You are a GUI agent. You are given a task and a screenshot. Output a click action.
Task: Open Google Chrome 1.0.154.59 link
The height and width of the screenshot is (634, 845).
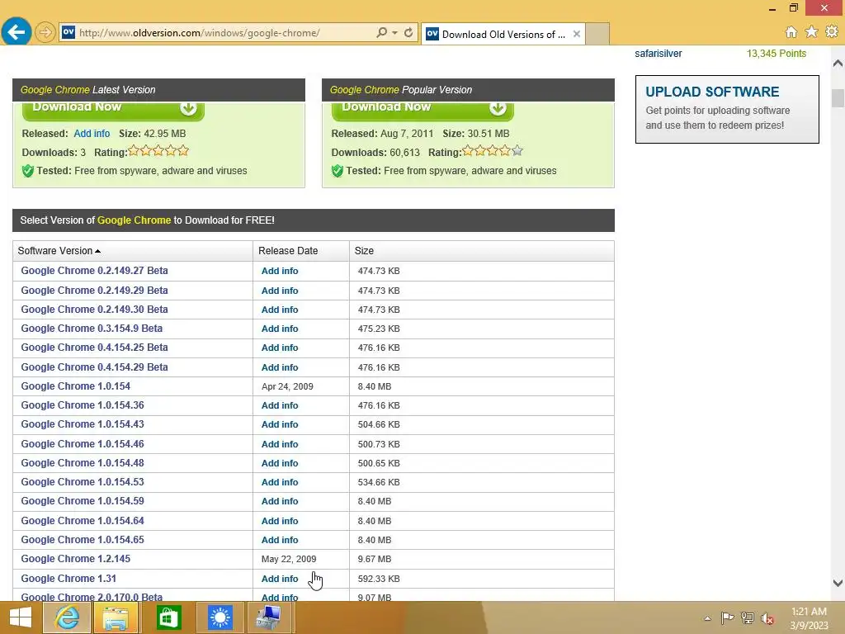pyautogui.click(x=83, y=501)
